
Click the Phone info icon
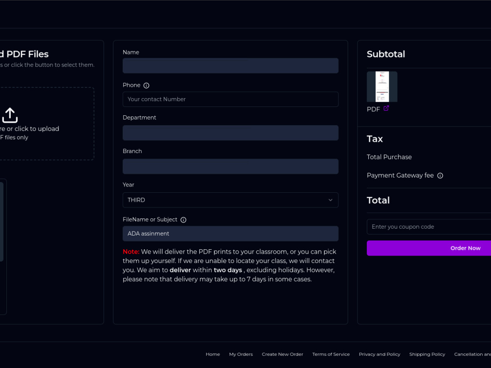[146, 85]
